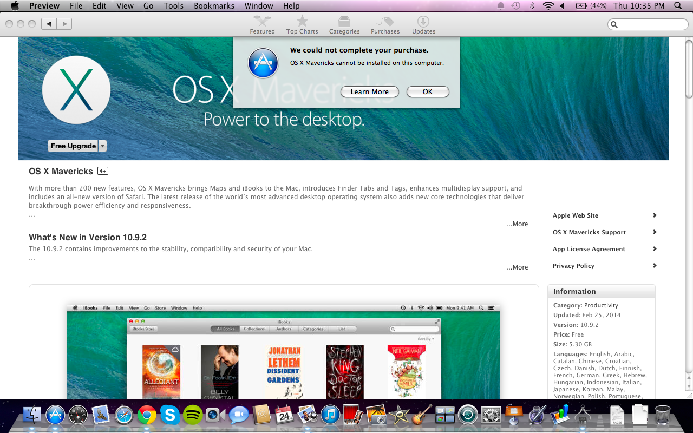693x433 pixels.
Task: Open the Apple Web Site link
Action: 604,215
